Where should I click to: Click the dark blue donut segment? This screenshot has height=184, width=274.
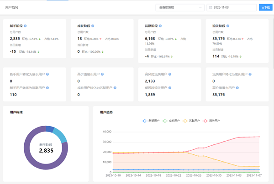coord(50,129)
